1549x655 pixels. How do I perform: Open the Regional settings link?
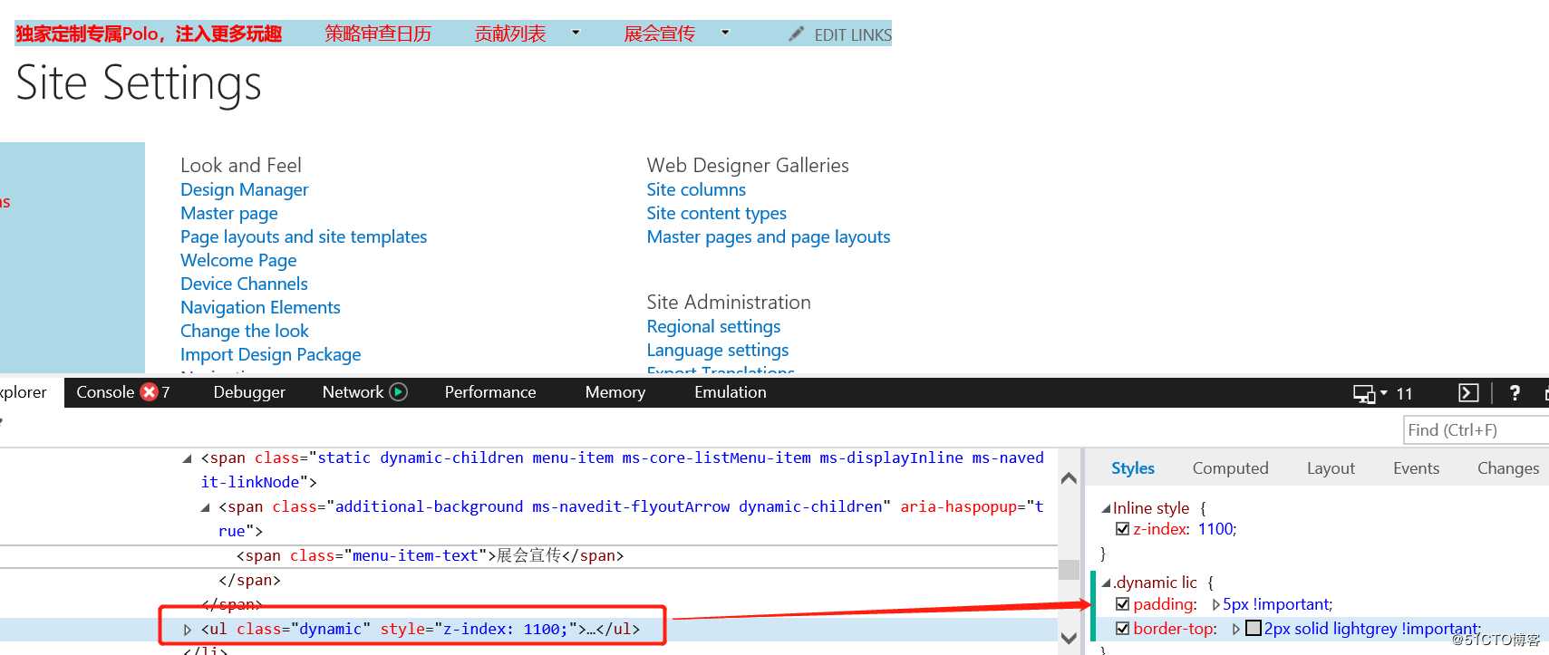click(x=713, y=326)
